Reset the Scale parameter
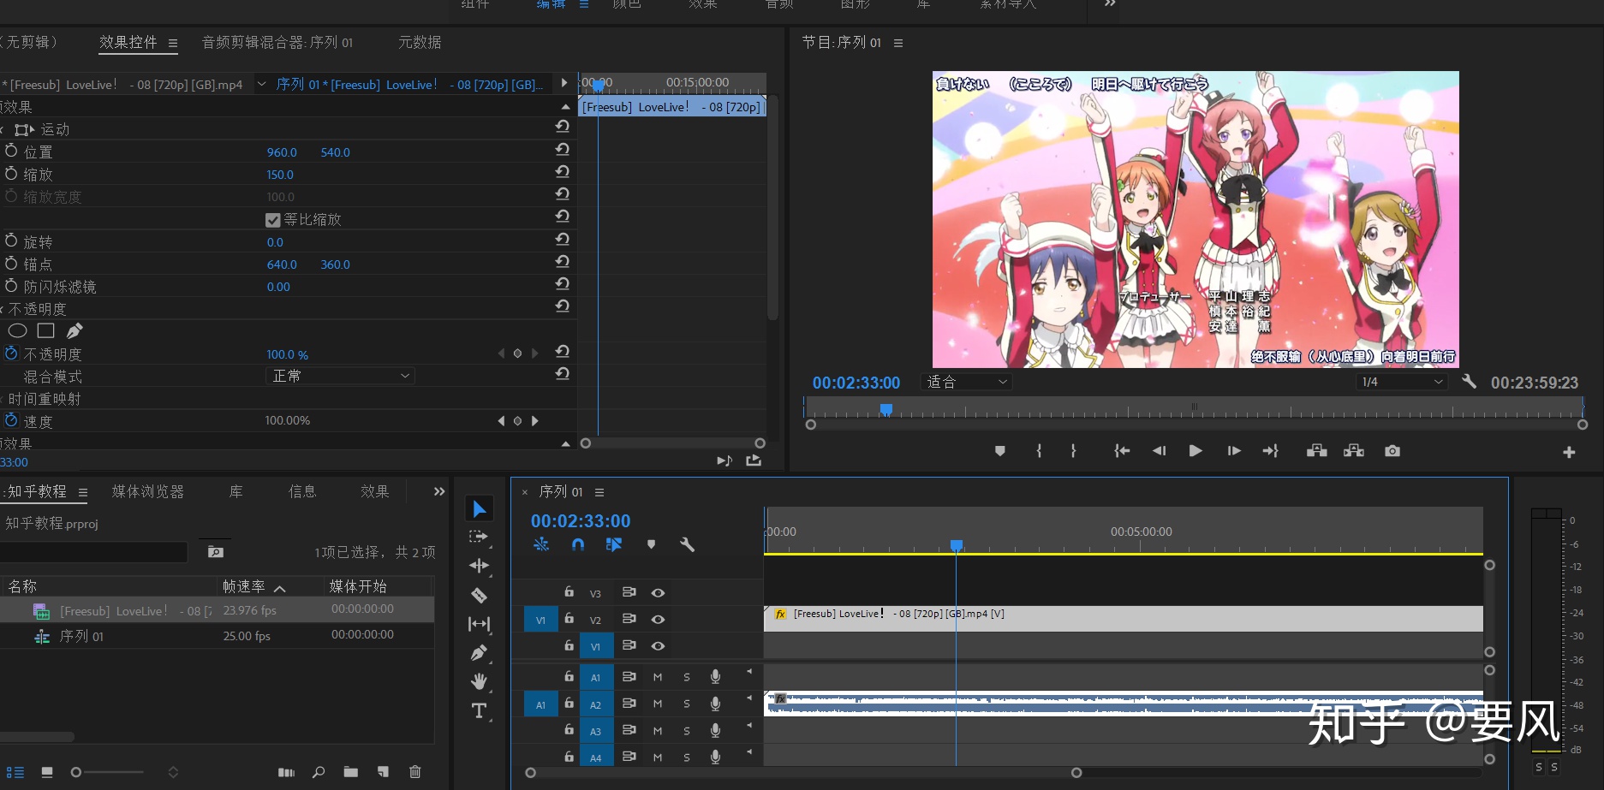Viewport: 1604px width, 790px height. pyautogui.click(x=563, y=171)
